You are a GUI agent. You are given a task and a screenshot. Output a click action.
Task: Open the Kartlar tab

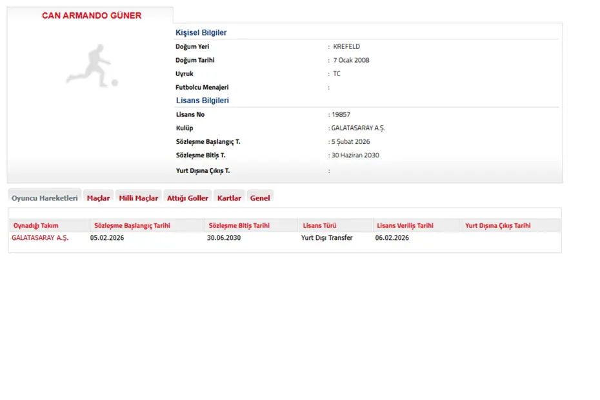[229, 198]
